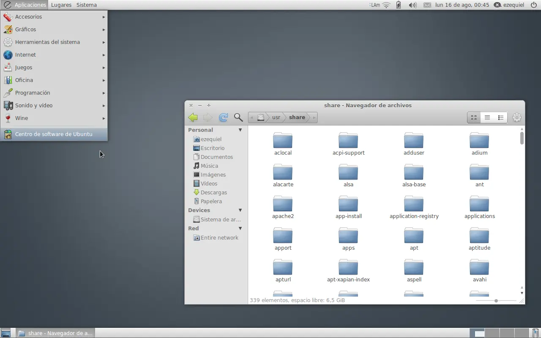The width and height of the screenshot is (541, 338).
Task: Click the battery icon in the system tray
Action: [x=398, y=5]
